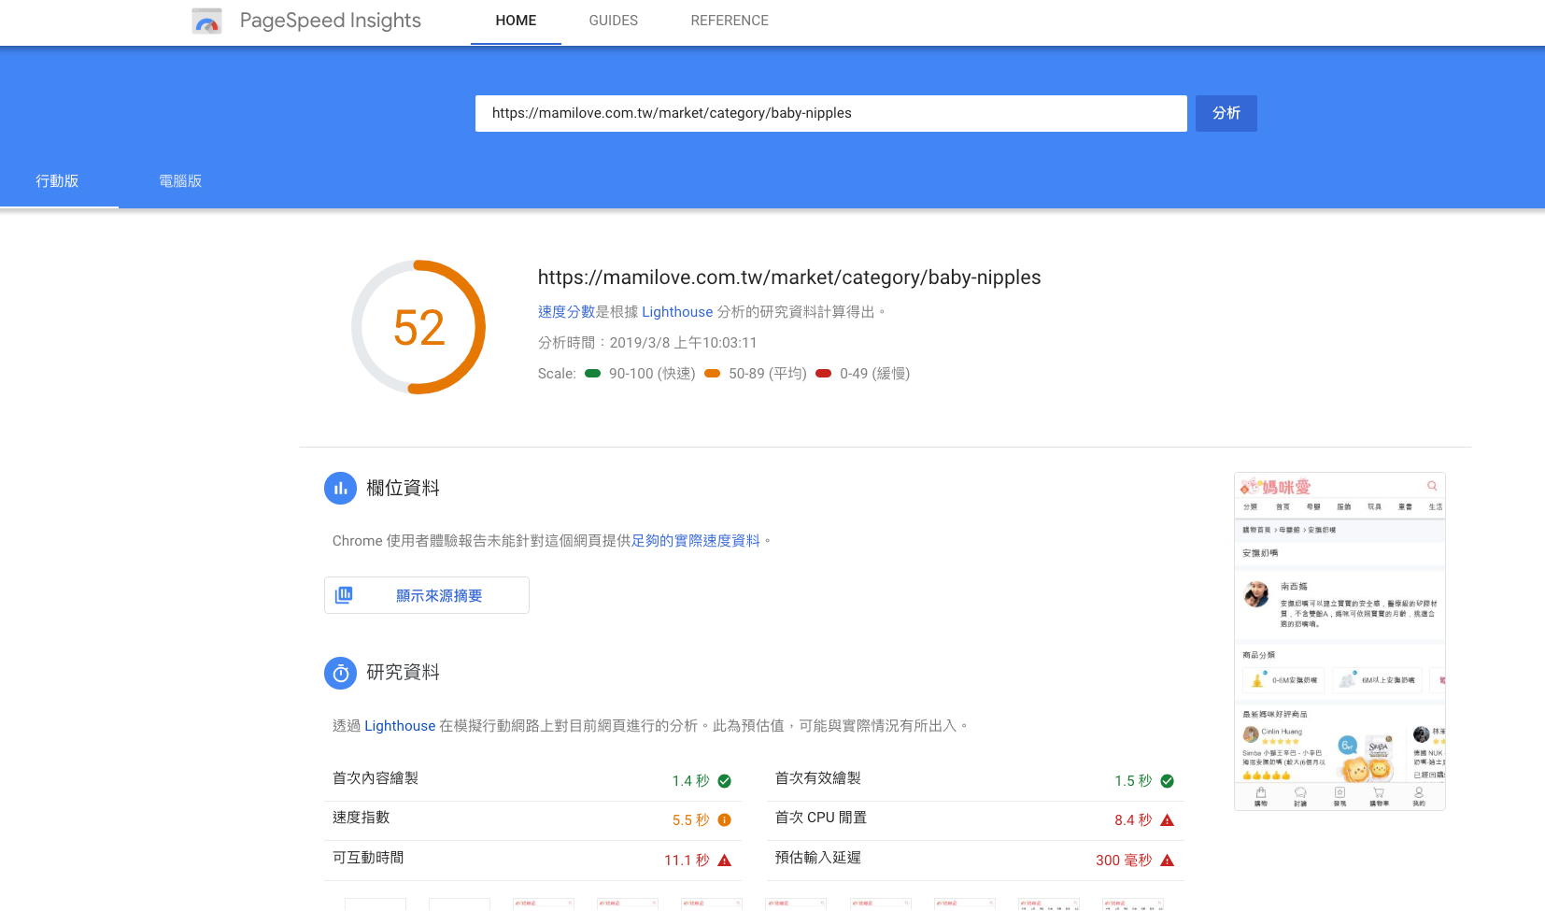Open the 足夠的實際速度資料 link
Viewport: 1545px width, 911px height.
coord(696,541)
